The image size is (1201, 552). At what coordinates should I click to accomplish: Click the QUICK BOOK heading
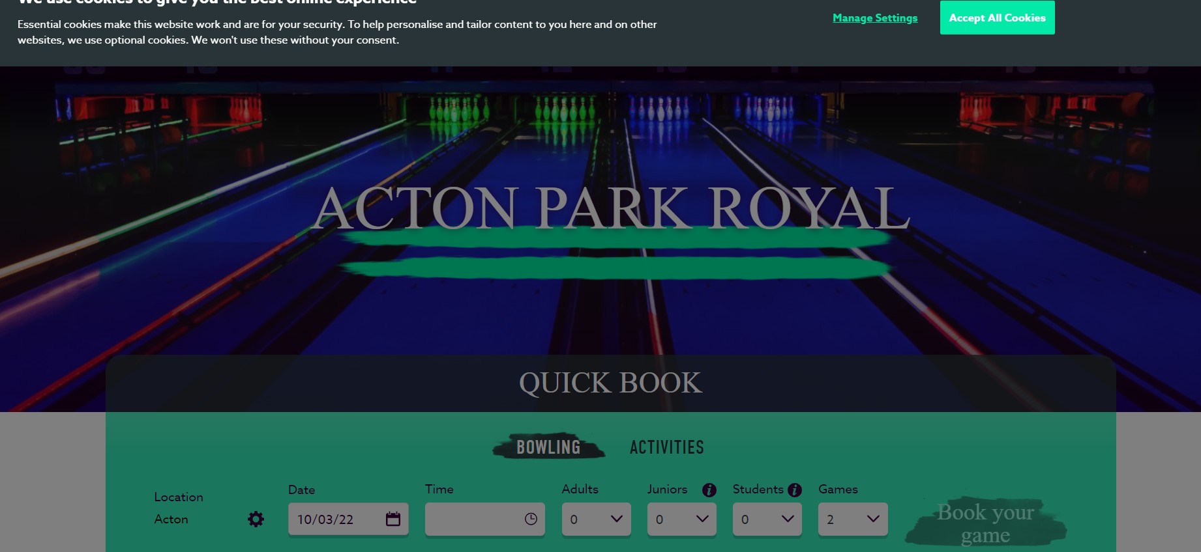click(x=610, y=383)
